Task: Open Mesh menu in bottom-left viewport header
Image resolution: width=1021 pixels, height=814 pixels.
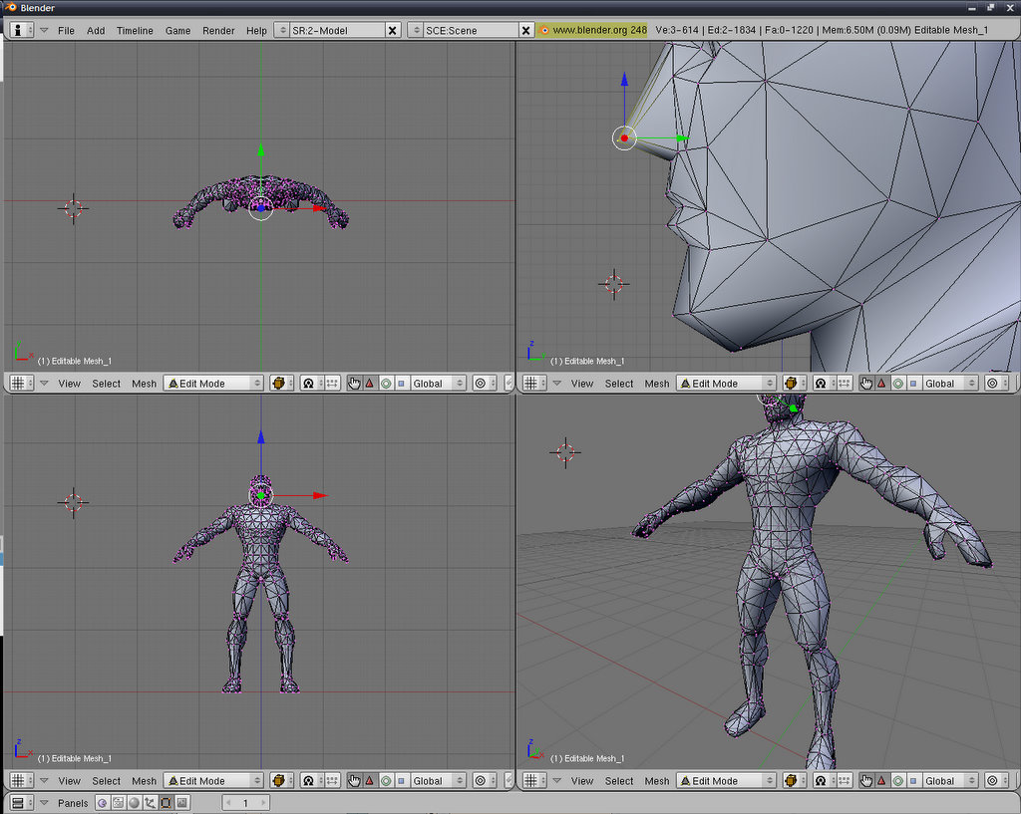Action: 145,781
